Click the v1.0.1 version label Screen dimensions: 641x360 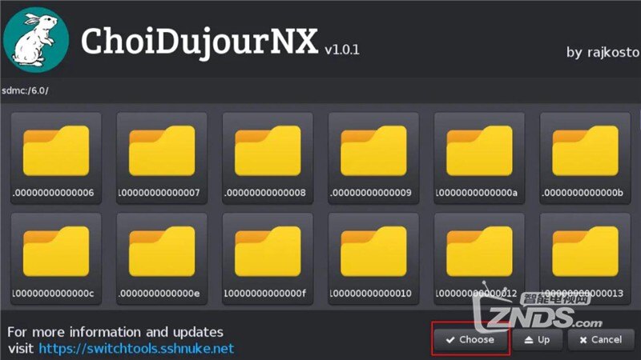click(x=342, y=50)
